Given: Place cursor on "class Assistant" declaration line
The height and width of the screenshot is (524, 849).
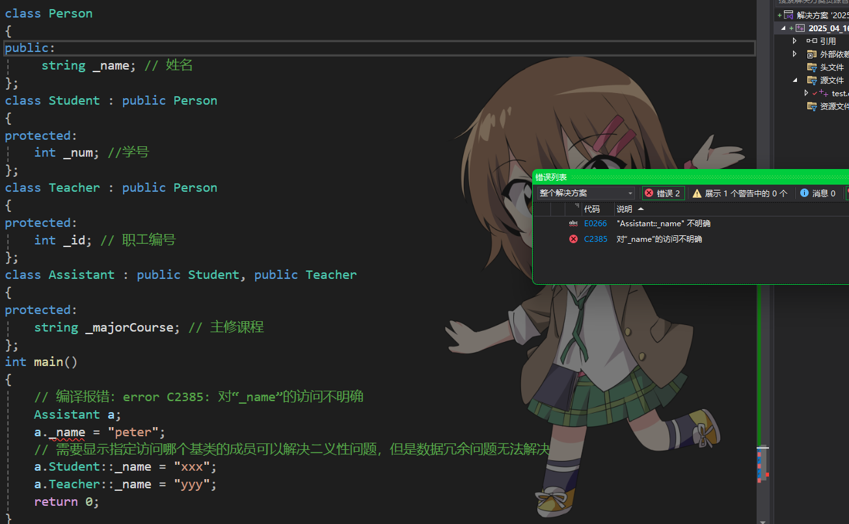Looking at the screenshot, I should (x=181, y=274).
